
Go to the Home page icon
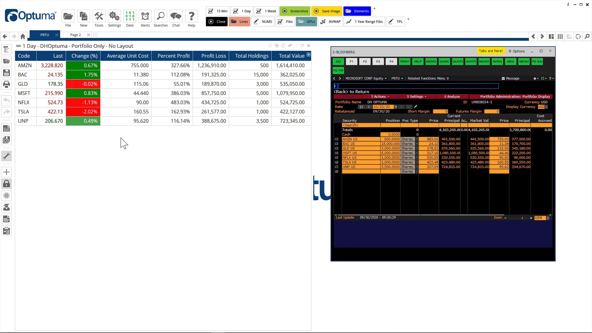click(23, 36)
